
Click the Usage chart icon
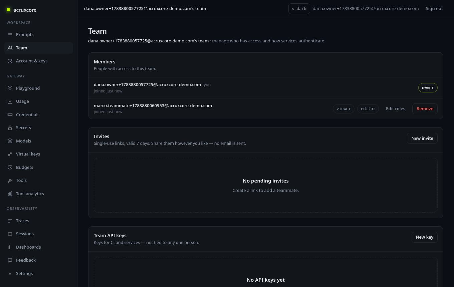pos(10,101)
